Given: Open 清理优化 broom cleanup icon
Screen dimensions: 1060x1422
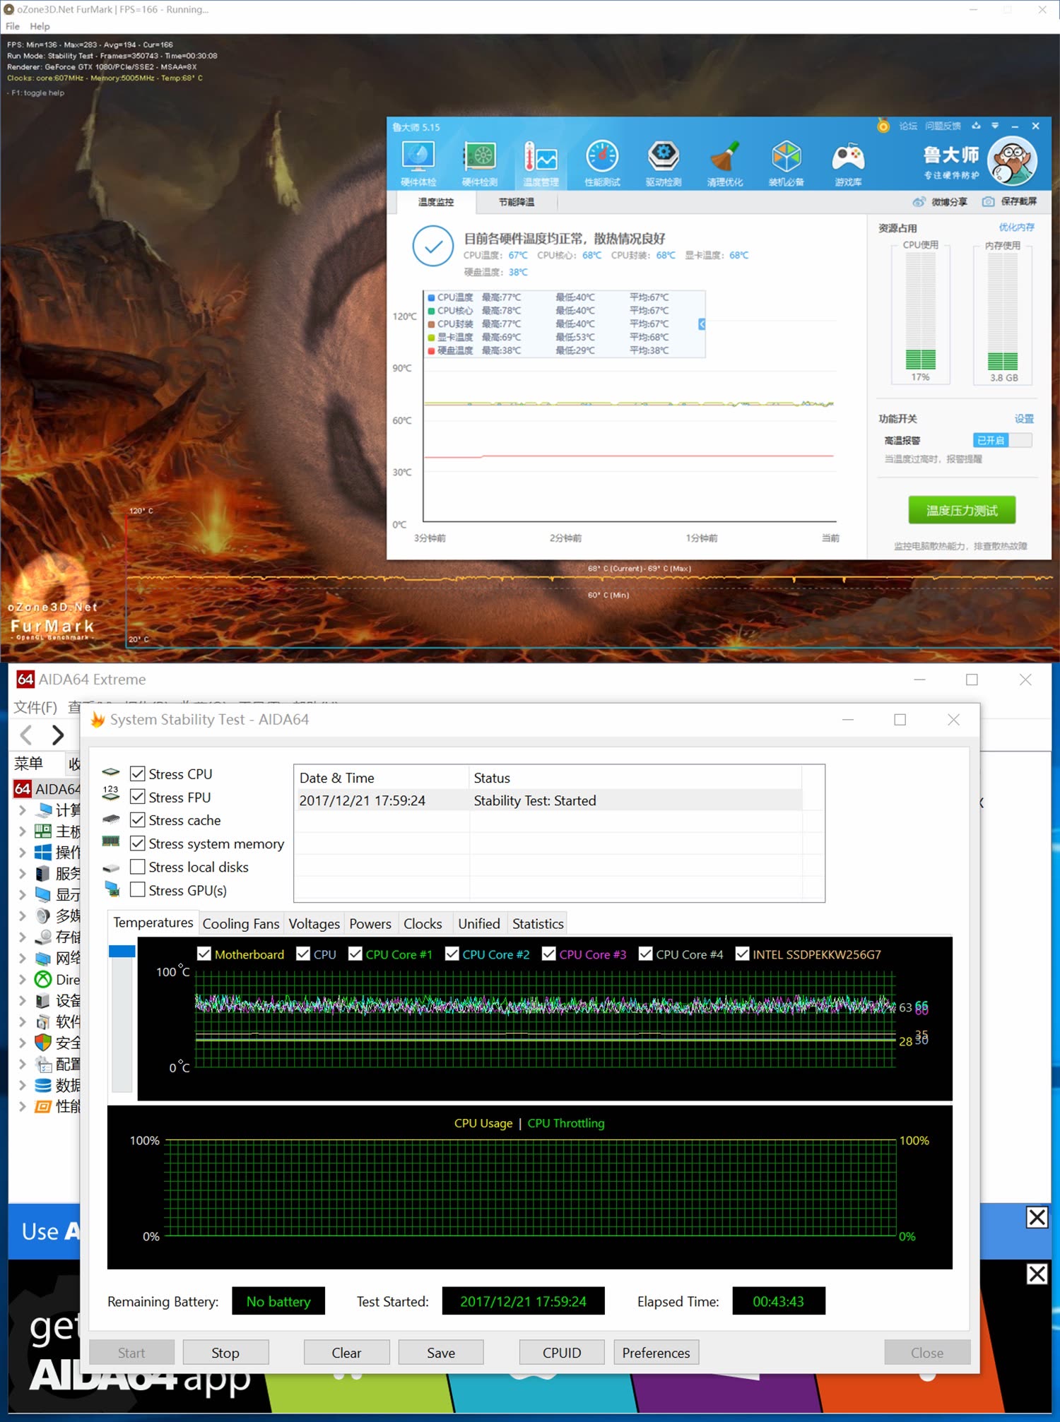Looking at the screenshot, I should coord(724,162).
